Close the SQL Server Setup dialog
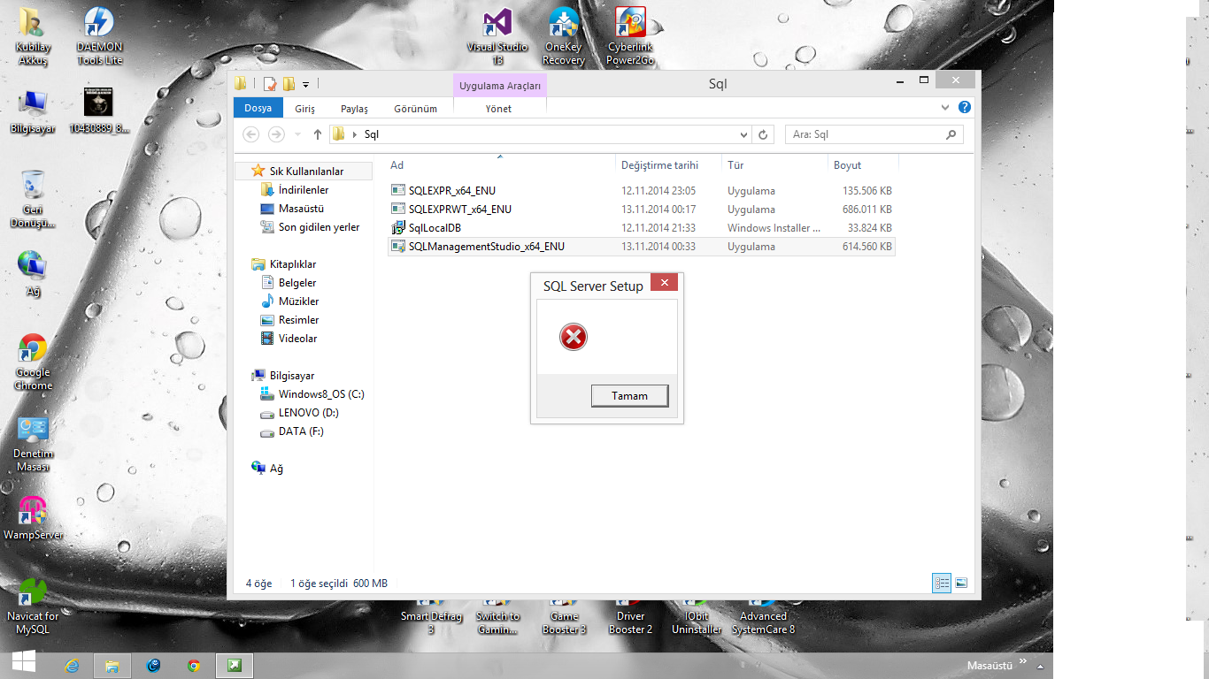The image size is (1209, 679). [x=664, y=282]
